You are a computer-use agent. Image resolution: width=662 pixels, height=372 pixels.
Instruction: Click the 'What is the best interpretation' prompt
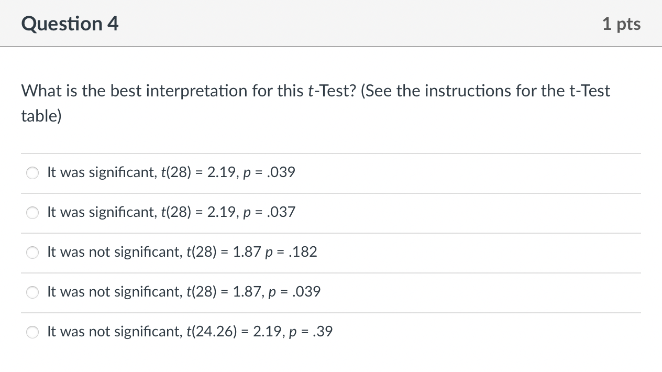pos(160,91)
